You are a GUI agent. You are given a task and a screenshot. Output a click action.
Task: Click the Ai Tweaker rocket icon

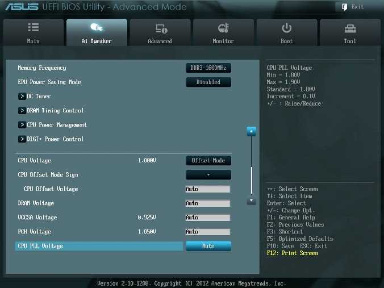97,27
